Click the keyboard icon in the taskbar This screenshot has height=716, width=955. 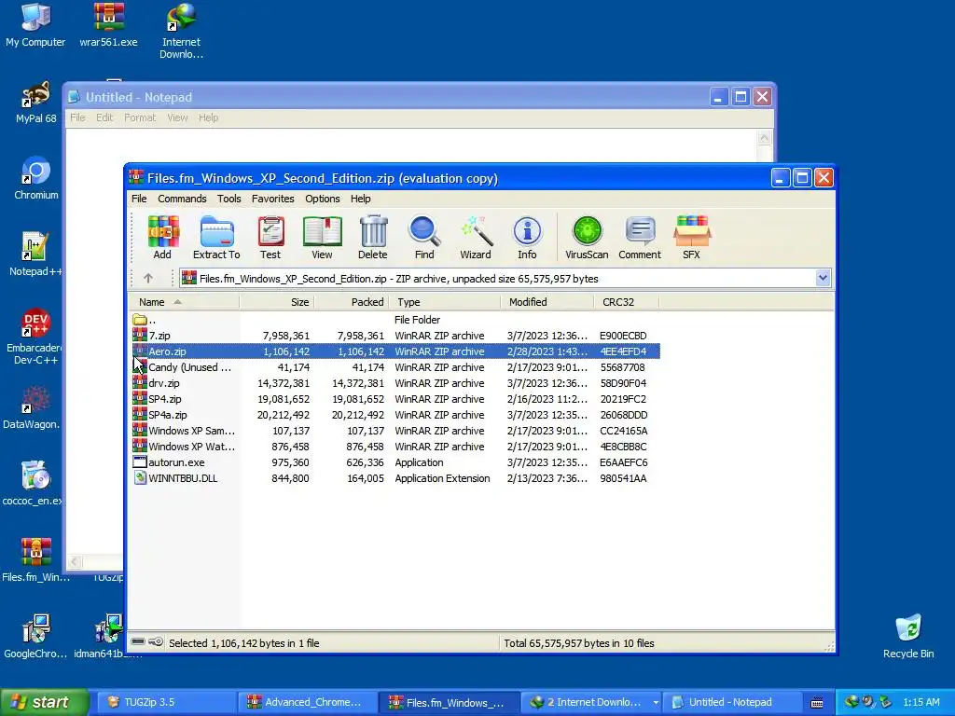coord(817,703)
